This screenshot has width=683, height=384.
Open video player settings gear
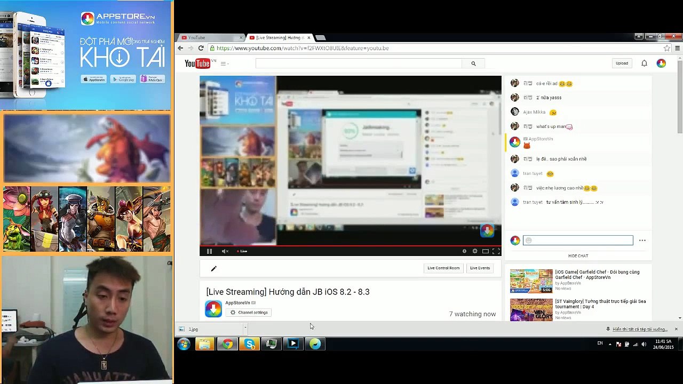coord(475,251)
